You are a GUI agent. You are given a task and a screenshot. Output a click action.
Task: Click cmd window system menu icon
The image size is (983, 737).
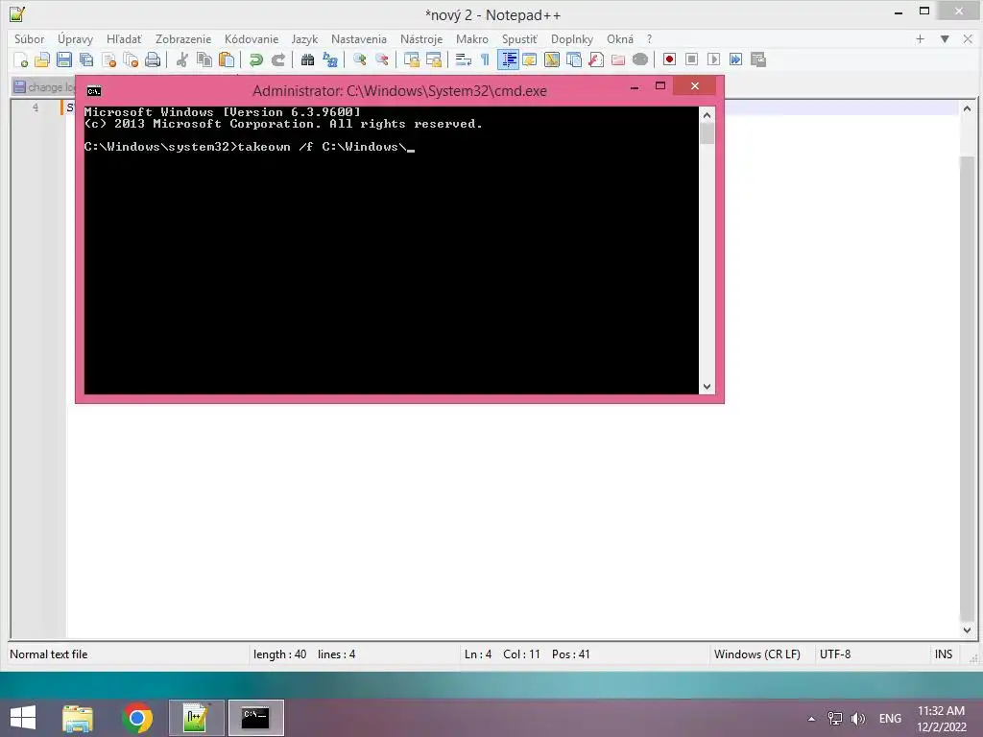click(x=94, y=91)
